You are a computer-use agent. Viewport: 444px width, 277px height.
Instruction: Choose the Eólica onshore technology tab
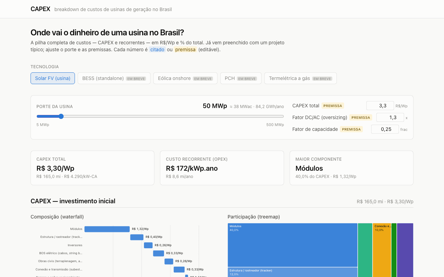coord(185,78)
